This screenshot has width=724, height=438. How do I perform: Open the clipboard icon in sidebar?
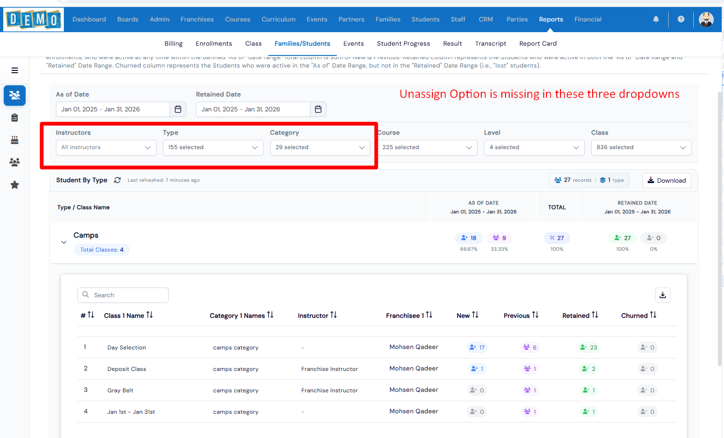14,117
